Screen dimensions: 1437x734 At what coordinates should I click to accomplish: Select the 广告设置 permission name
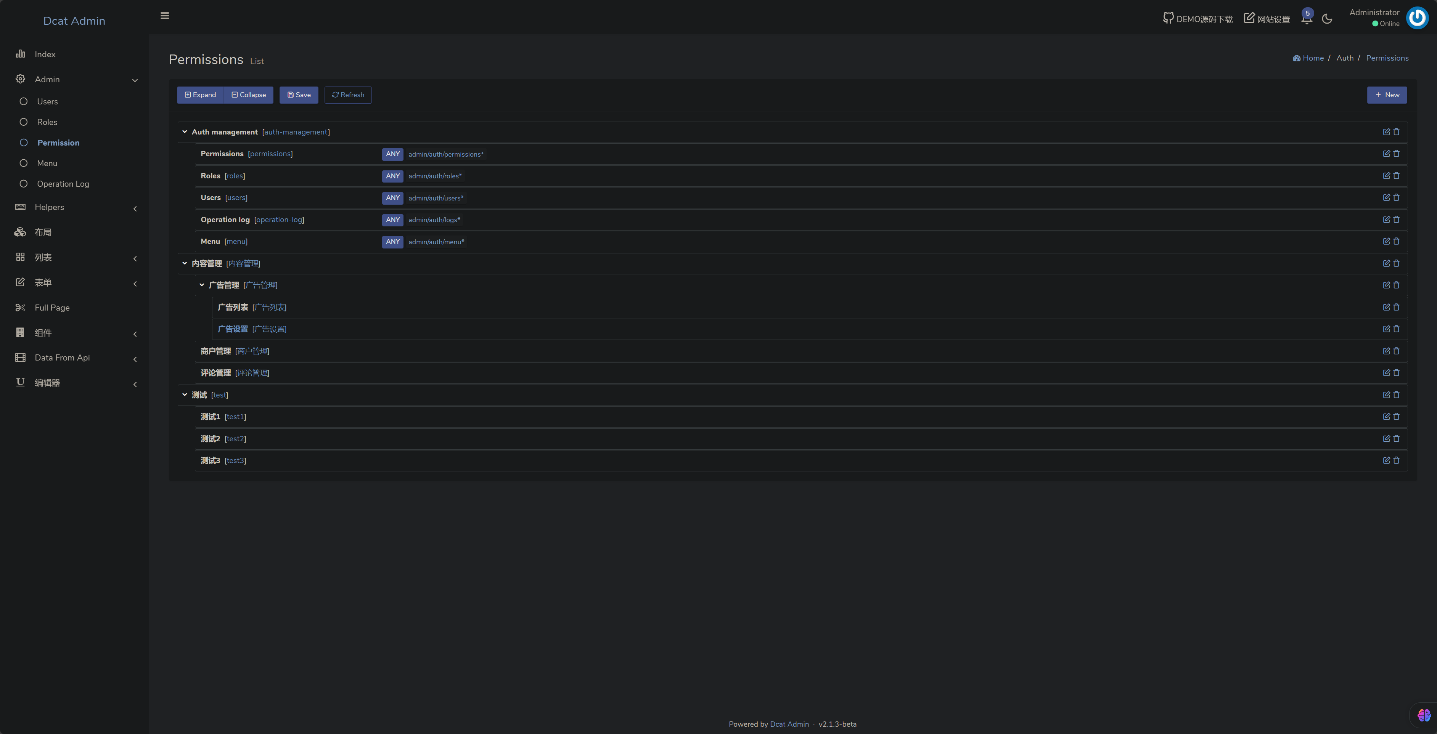coord(233,329)
